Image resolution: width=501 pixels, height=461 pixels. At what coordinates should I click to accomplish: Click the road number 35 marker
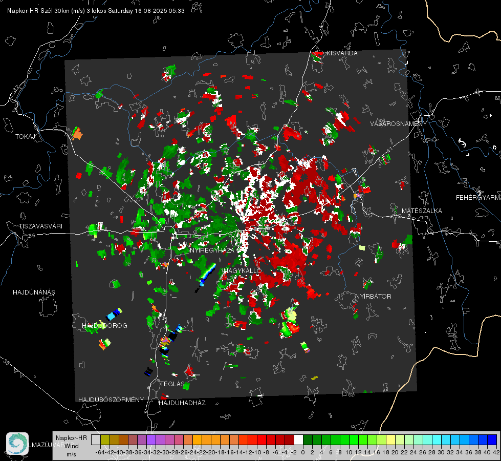click(x=6, y=362)
